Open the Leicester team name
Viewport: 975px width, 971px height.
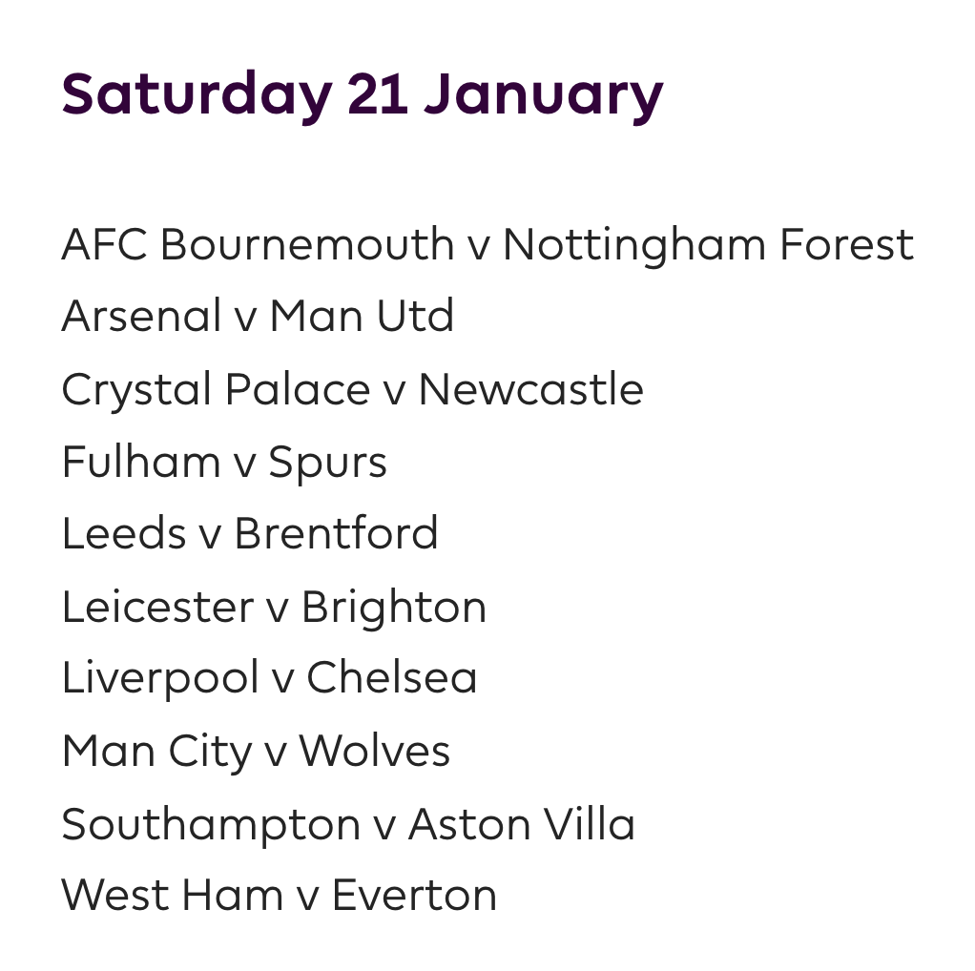point(157,607)
